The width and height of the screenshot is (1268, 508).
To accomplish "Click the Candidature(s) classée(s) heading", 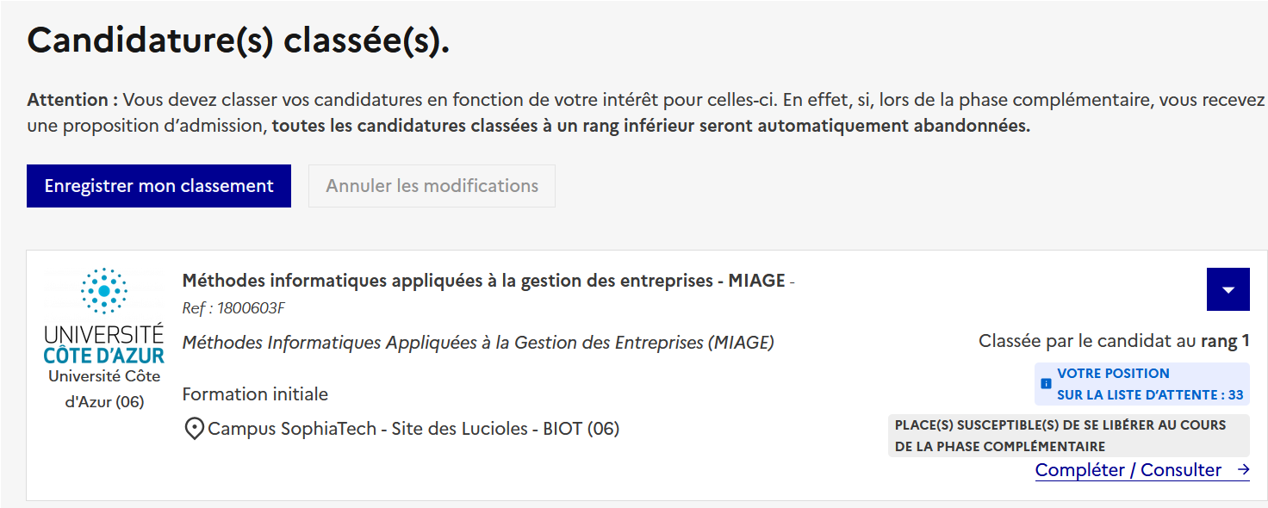I will [x=239, y=40].
